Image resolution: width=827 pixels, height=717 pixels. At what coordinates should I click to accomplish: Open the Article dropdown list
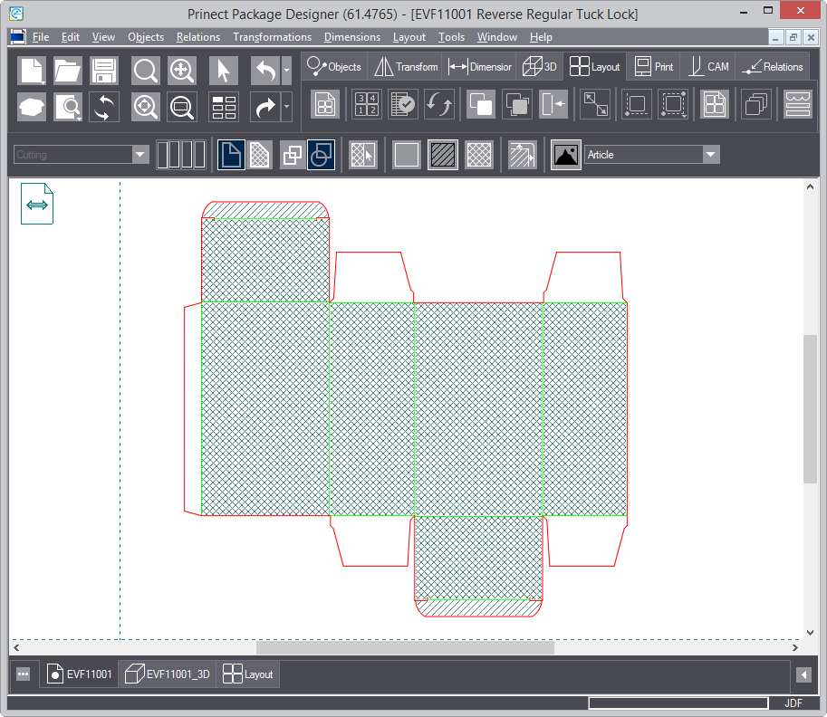[711, 155]
